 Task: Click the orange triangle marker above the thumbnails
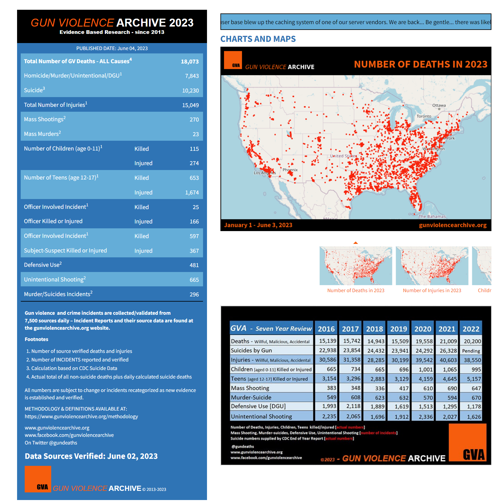click(x=355, y=243)
